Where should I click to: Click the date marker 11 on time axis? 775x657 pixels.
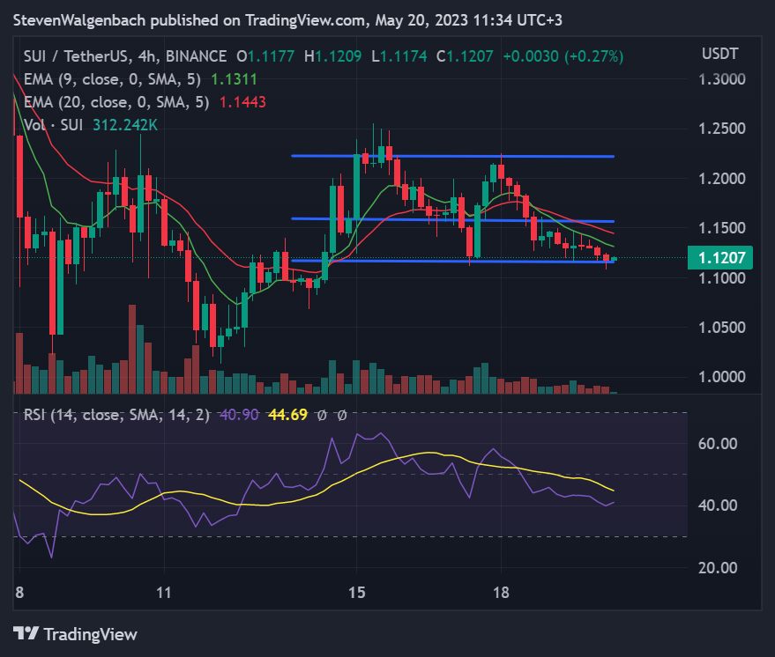(164, 592)
